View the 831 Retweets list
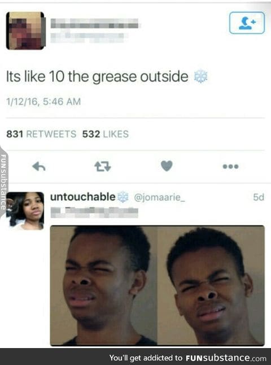The height and width of the screenshot is (365, 271). tap(41, 134)
